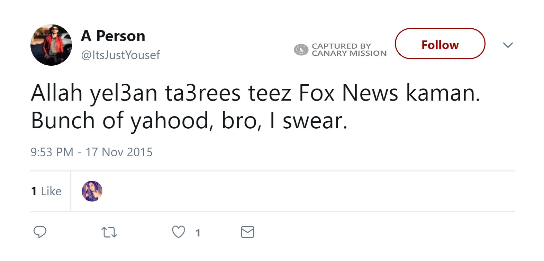Open the "1 Like" likes list
The image size is (544, 261).
[46, 191]
